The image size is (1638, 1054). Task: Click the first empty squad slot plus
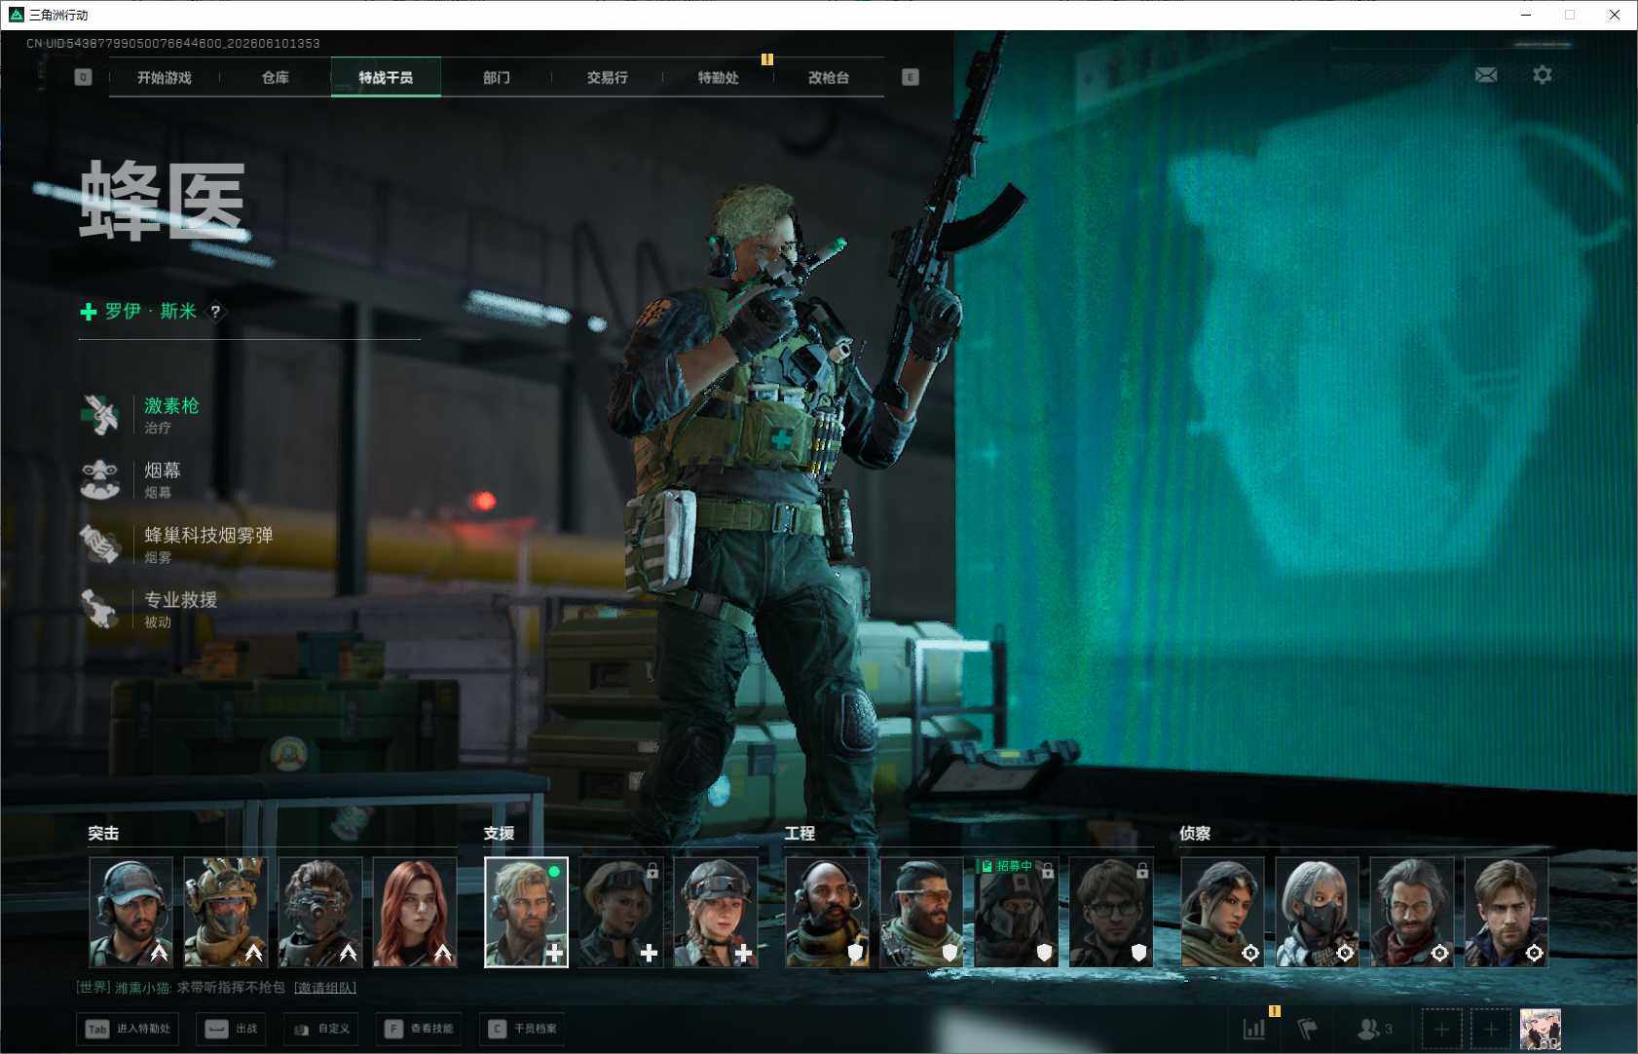[x=1441, y=1029]
